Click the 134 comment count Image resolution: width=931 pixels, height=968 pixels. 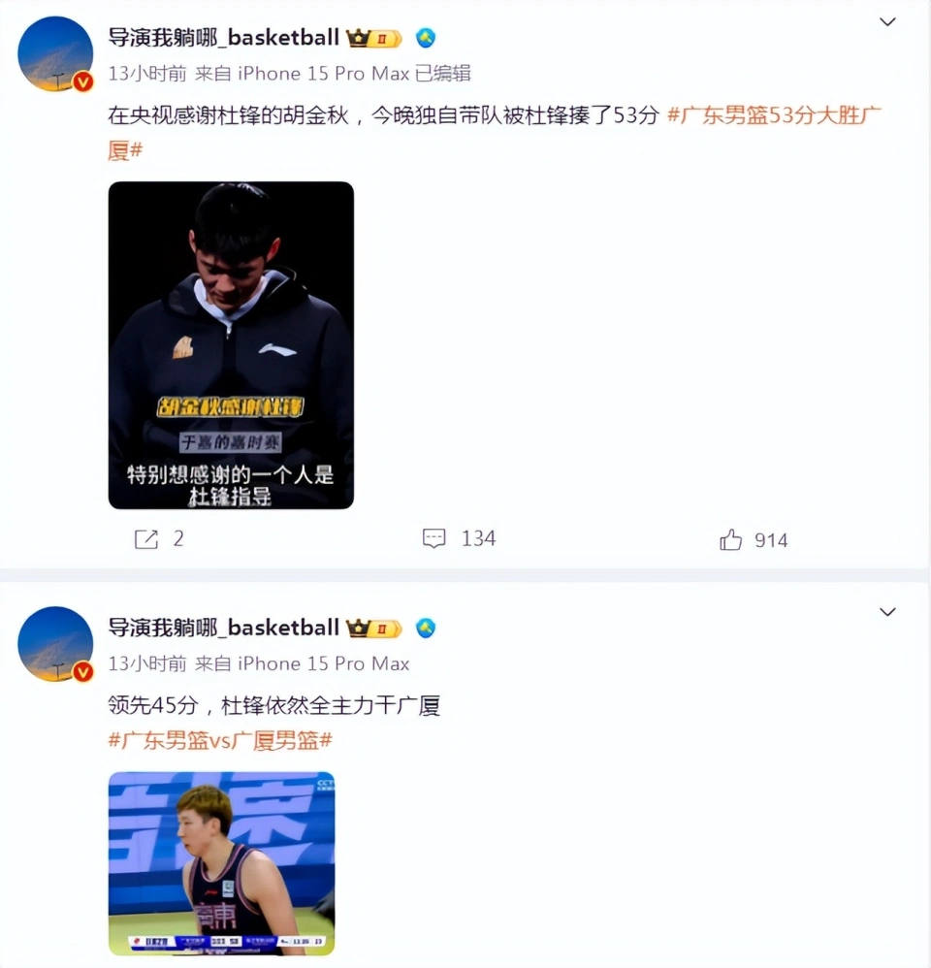[x=478, y=539]
